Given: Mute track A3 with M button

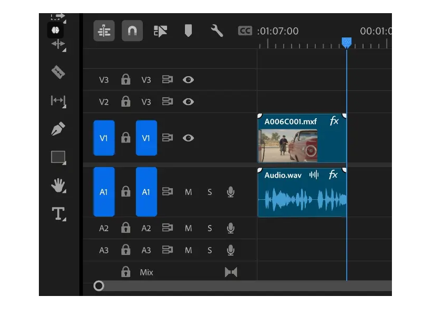Looking at the screenshot, I should pyautogui.click(x=188, y=250).
